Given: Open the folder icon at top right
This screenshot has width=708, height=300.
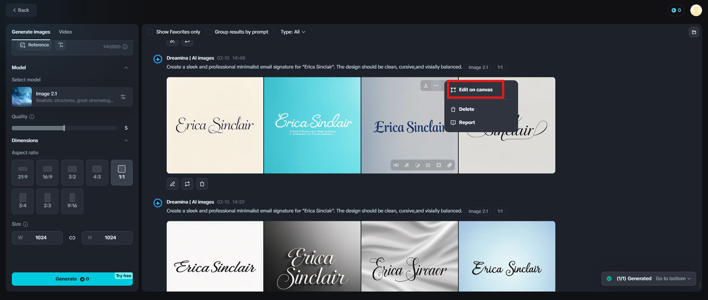Looking at the screenshot, I should [694, 32].
